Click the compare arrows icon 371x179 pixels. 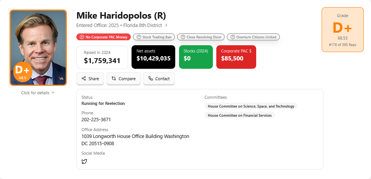pyautogui.click(x=114, y=79)
